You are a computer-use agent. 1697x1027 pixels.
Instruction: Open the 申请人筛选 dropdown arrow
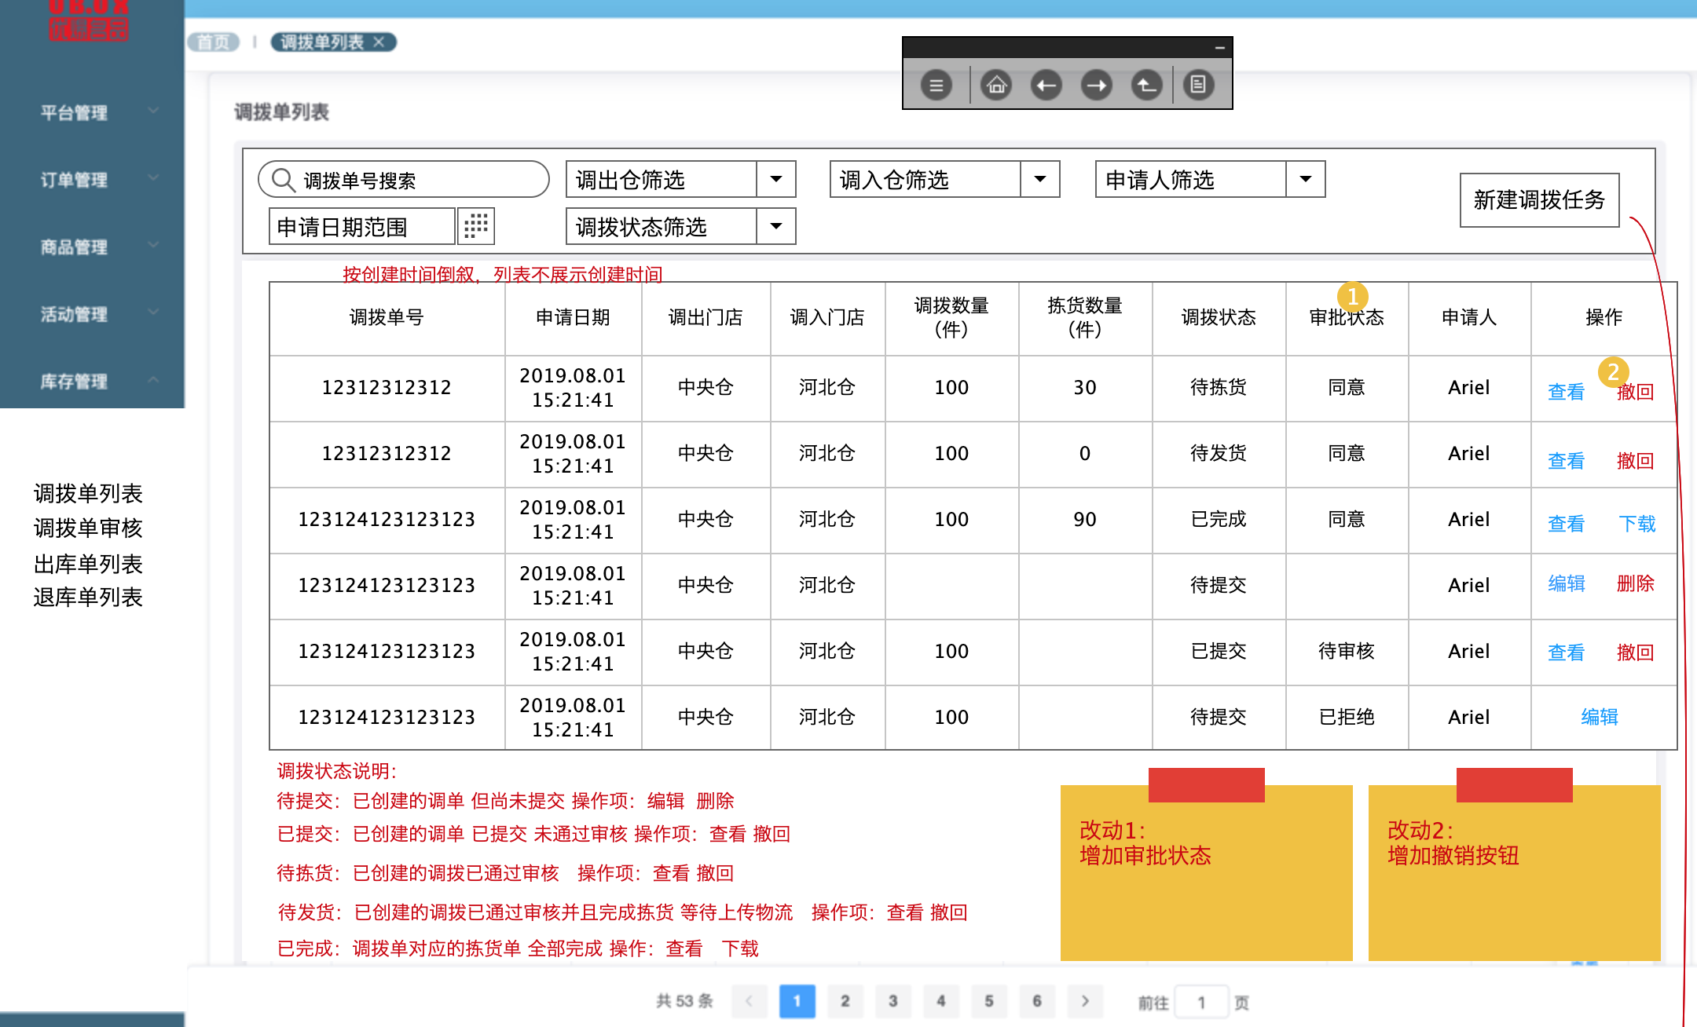click(x=1306, y=179)
